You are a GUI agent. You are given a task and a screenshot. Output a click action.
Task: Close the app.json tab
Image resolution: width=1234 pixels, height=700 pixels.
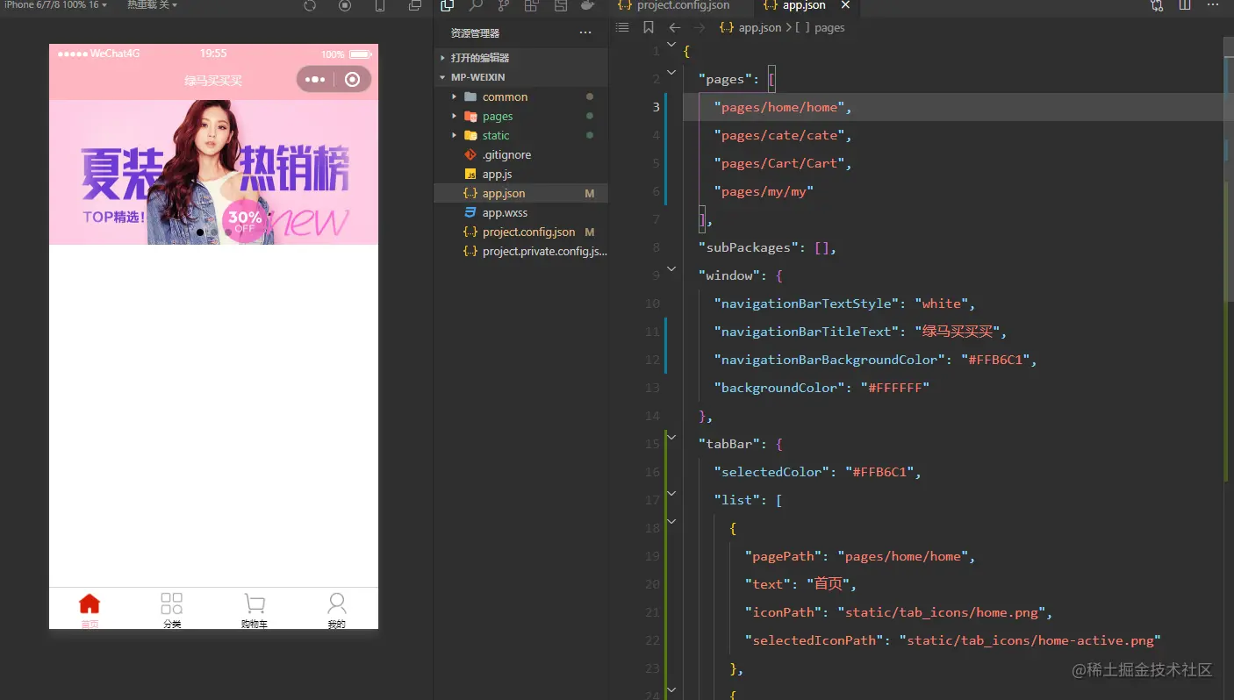point(845,5)
